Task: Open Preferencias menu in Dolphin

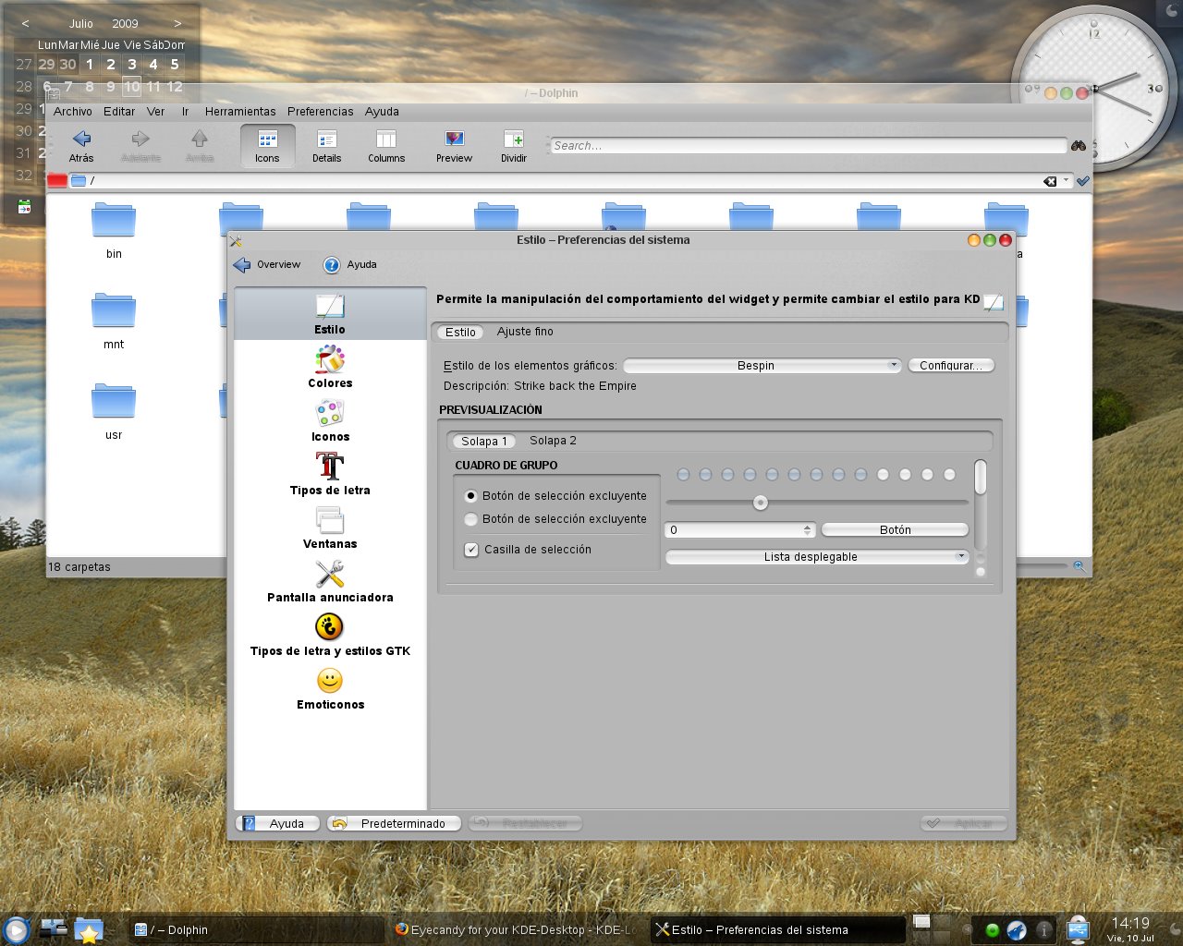Action: [x=321, y=112]
